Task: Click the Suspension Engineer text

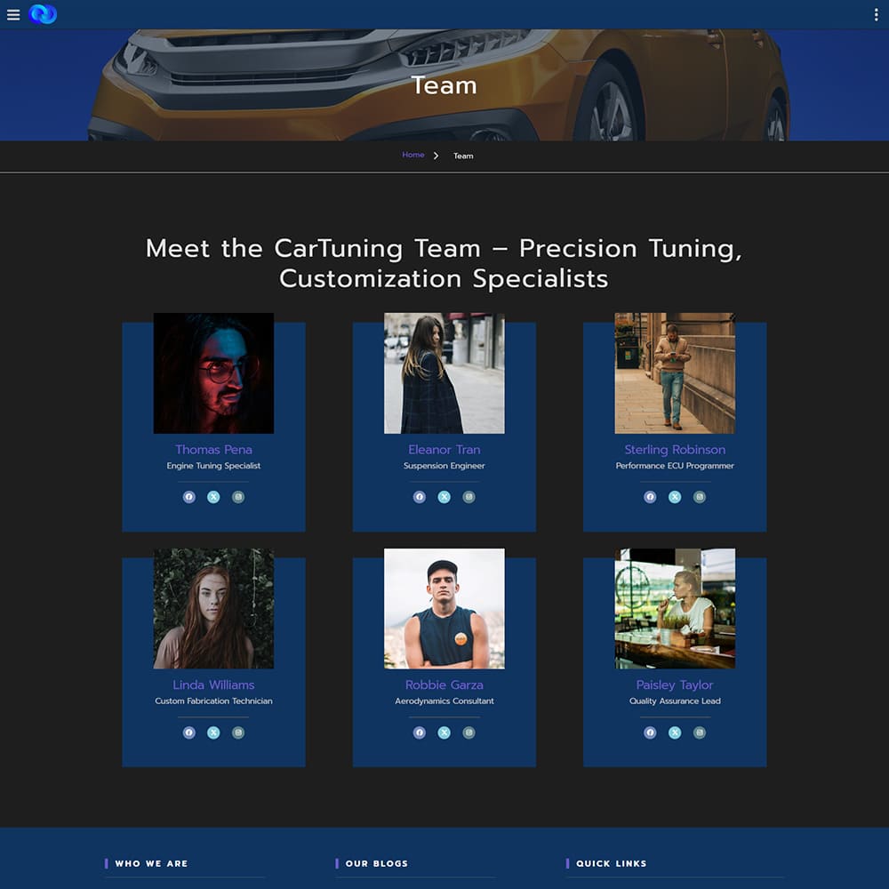Action: (x=444, y=466)
